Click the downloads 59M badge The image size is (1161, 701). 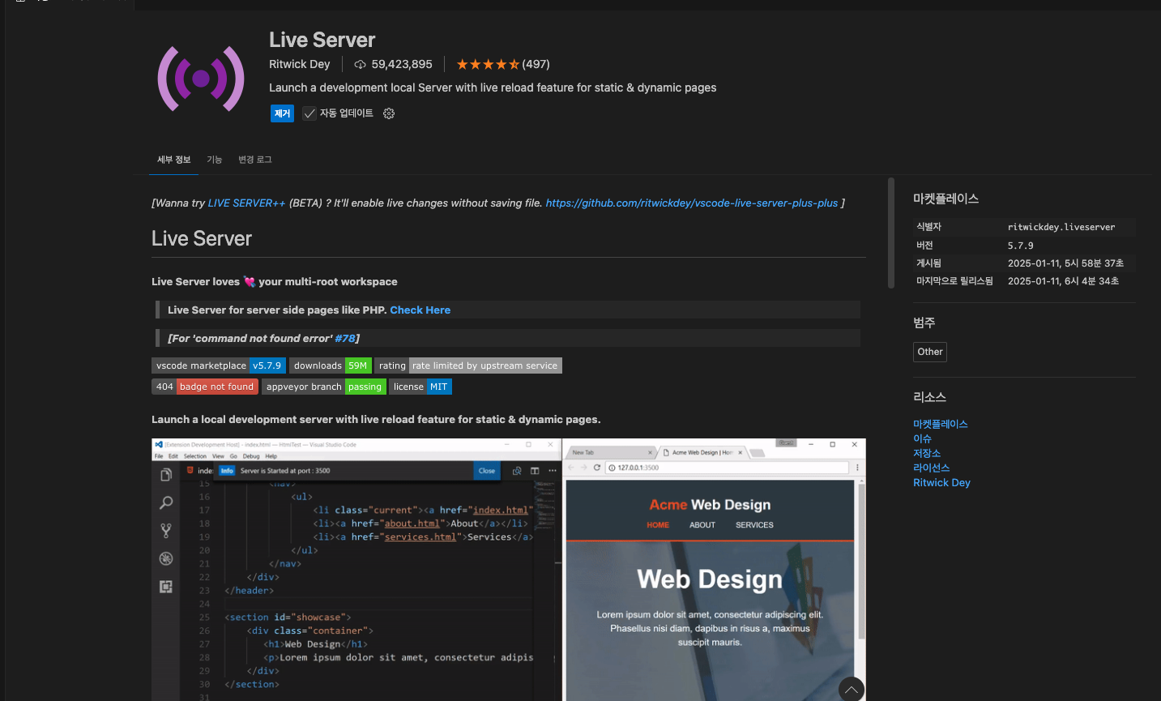click(331, 365)
